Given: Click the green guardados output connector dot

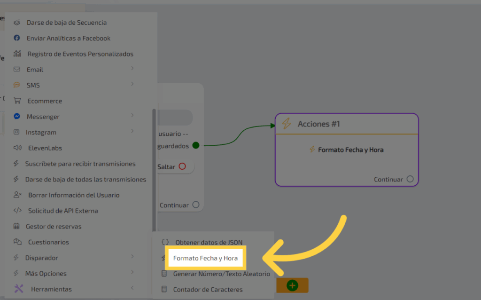Looking at the screenshot, I should click(196, 146).
